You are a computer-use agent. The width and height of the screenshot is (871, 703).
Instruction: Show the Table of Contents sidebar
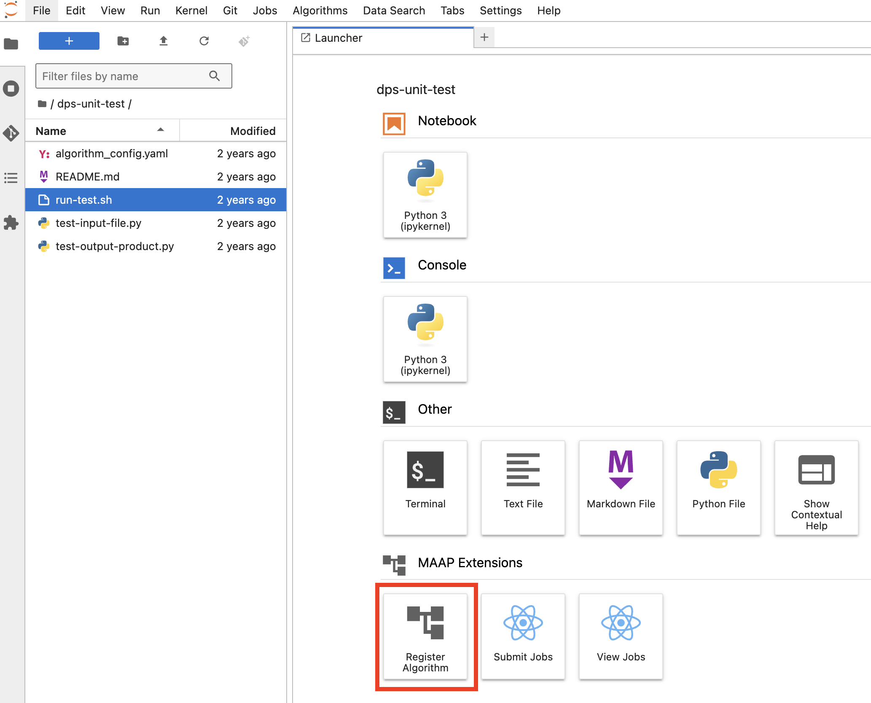(11, 178)
